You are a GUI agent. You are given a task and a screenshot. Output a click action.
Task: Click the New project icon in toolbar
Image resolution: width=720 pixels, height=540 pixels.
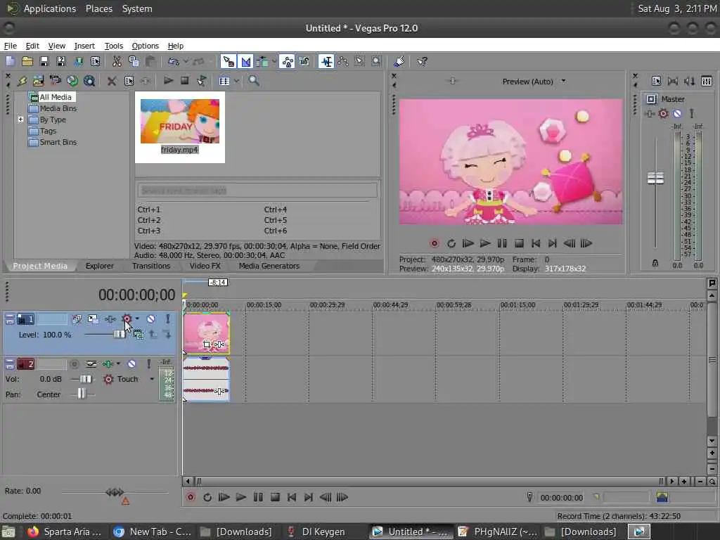10,61
